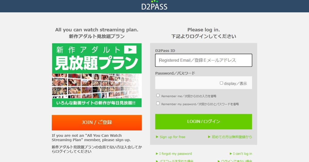Viewport: 309px width, 162px height.
Task: Click the 会員でない方は入会して Japanese notice
Action: tap(97, 149)
